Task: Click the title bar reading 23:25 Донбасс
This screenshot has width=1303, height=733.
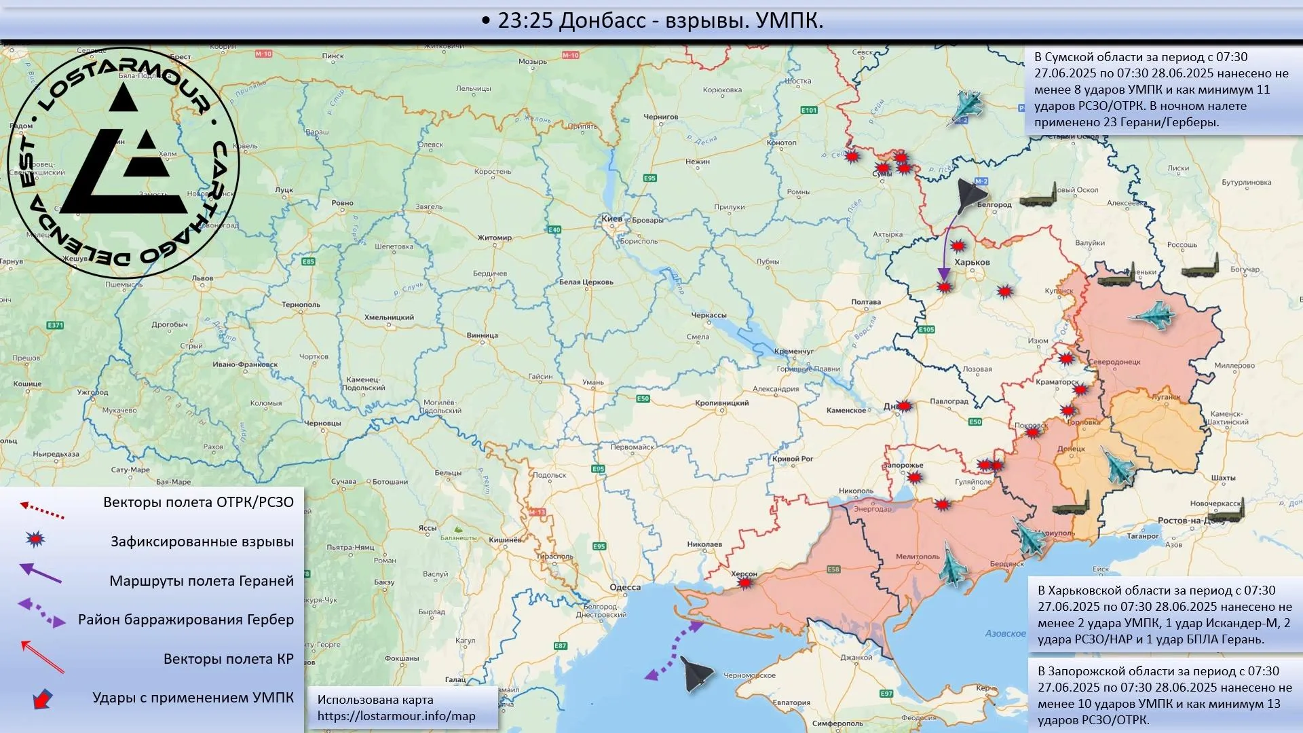Action: coord(651,21)
